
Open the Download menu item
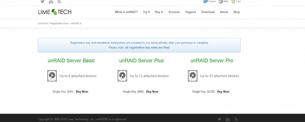coord(208,12)
